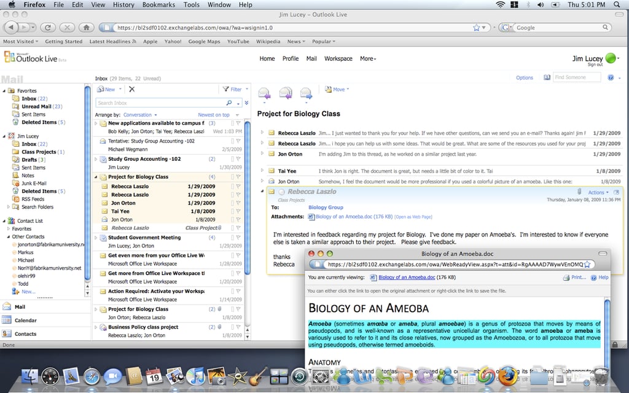Viewport: 629px width, 393px height.
Task: Click the search magnifier in Search Inbox
Action: click(229, 103)
